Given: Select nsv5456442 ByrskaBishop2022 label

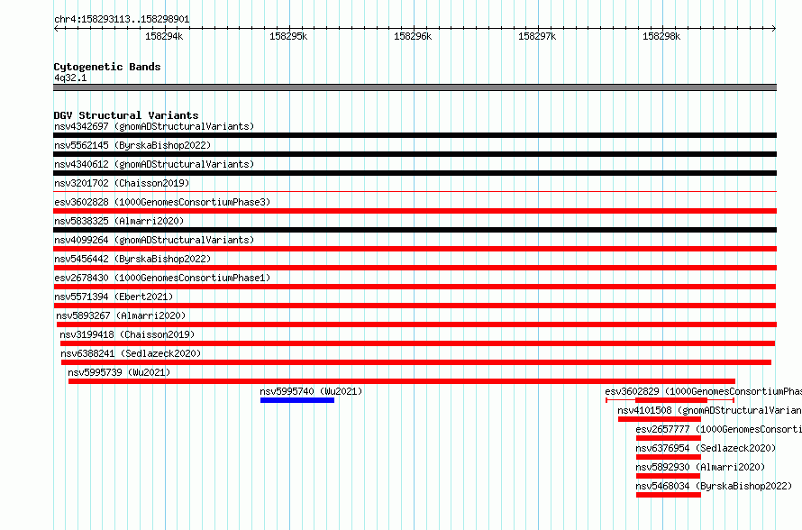Looking at the screenshot, I should click(132, 259).
